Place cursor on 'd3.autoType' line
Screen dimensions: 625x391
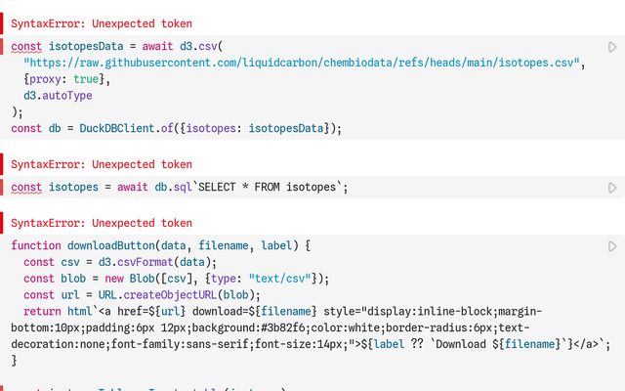pyautogui.click(x=58, y=96)
